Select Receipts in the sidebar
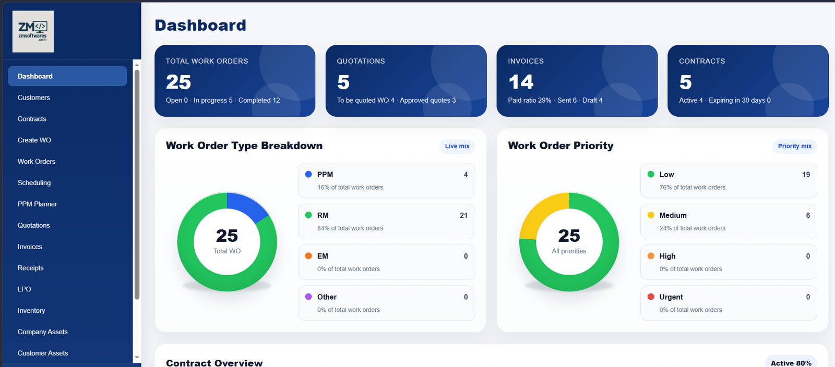 click(x=67, y=268)
